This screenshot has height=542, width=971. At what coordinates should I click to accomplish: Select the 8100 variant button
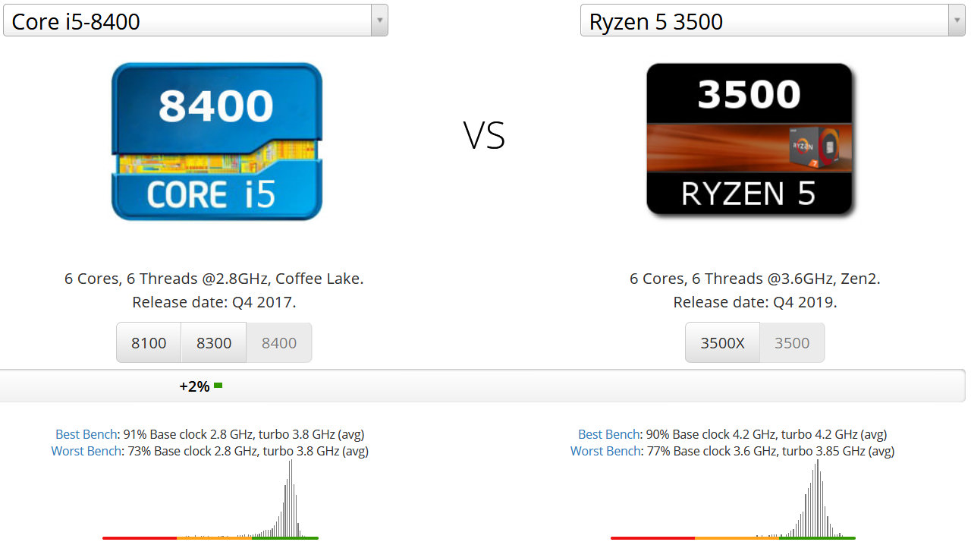[x=149, y=342]
